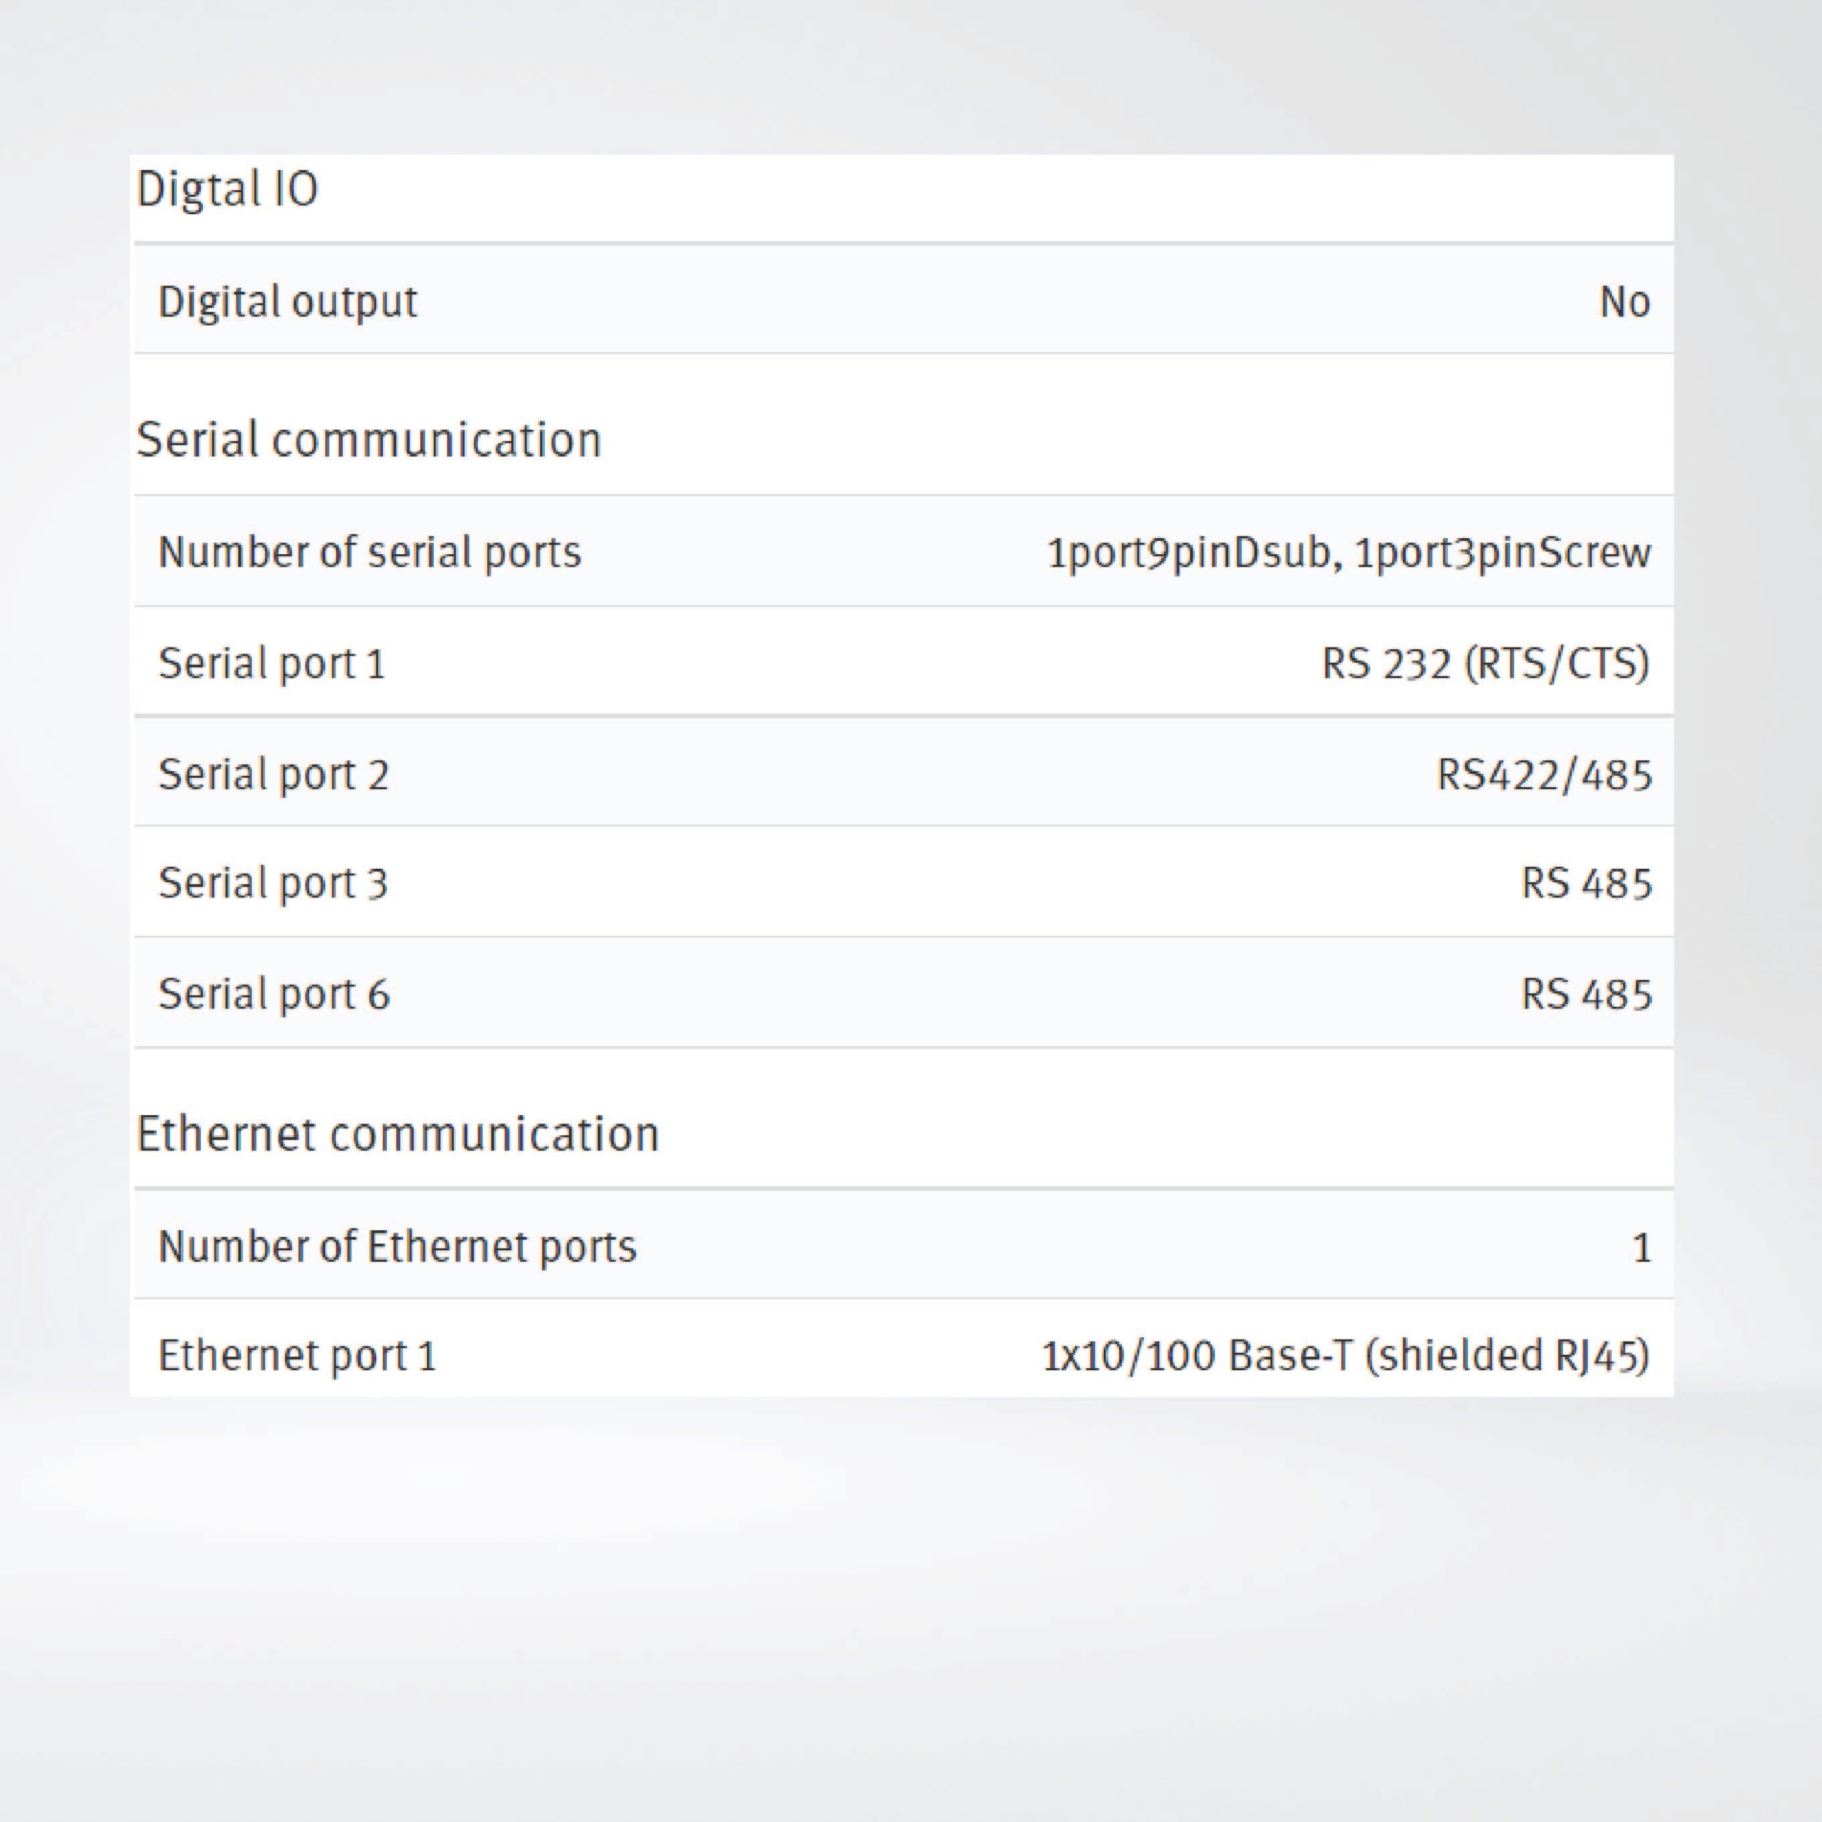The height and width of the screenshot is (1822, 1822).
Task: Click the 1port9pinDsub text
Action: click(1187, 553)
